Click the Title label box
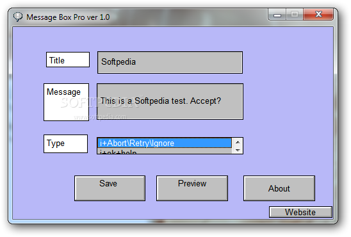The width and height of the screenshot is (351, 237). click(68, 60)
